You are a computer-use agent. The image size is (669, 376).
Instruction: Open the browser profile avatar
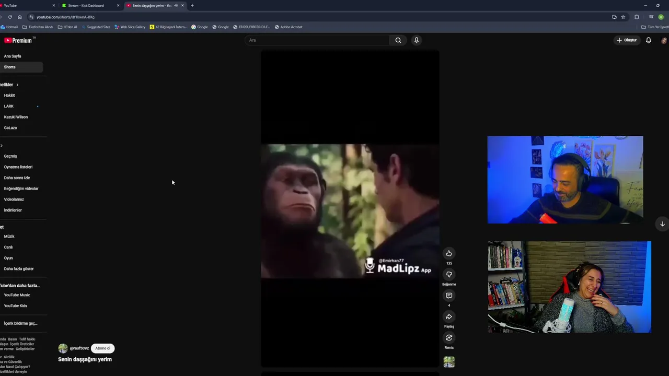tap(661, 17)
